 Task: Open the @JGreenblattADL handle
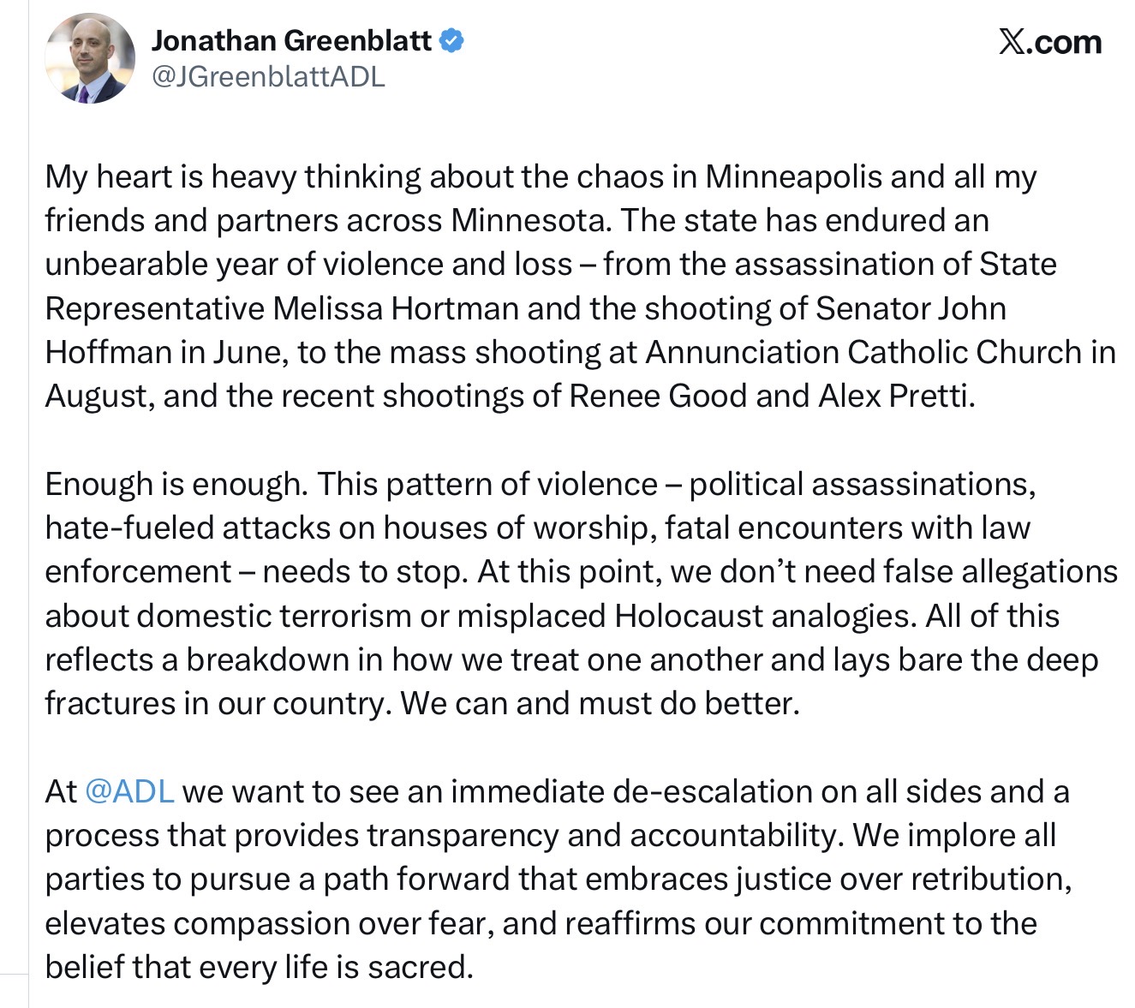tap(268, 77)
